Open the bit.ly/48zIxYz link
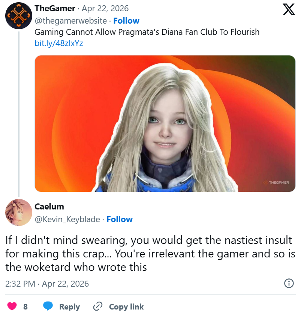The image size is (301, 314). click(x=59, y=43)
